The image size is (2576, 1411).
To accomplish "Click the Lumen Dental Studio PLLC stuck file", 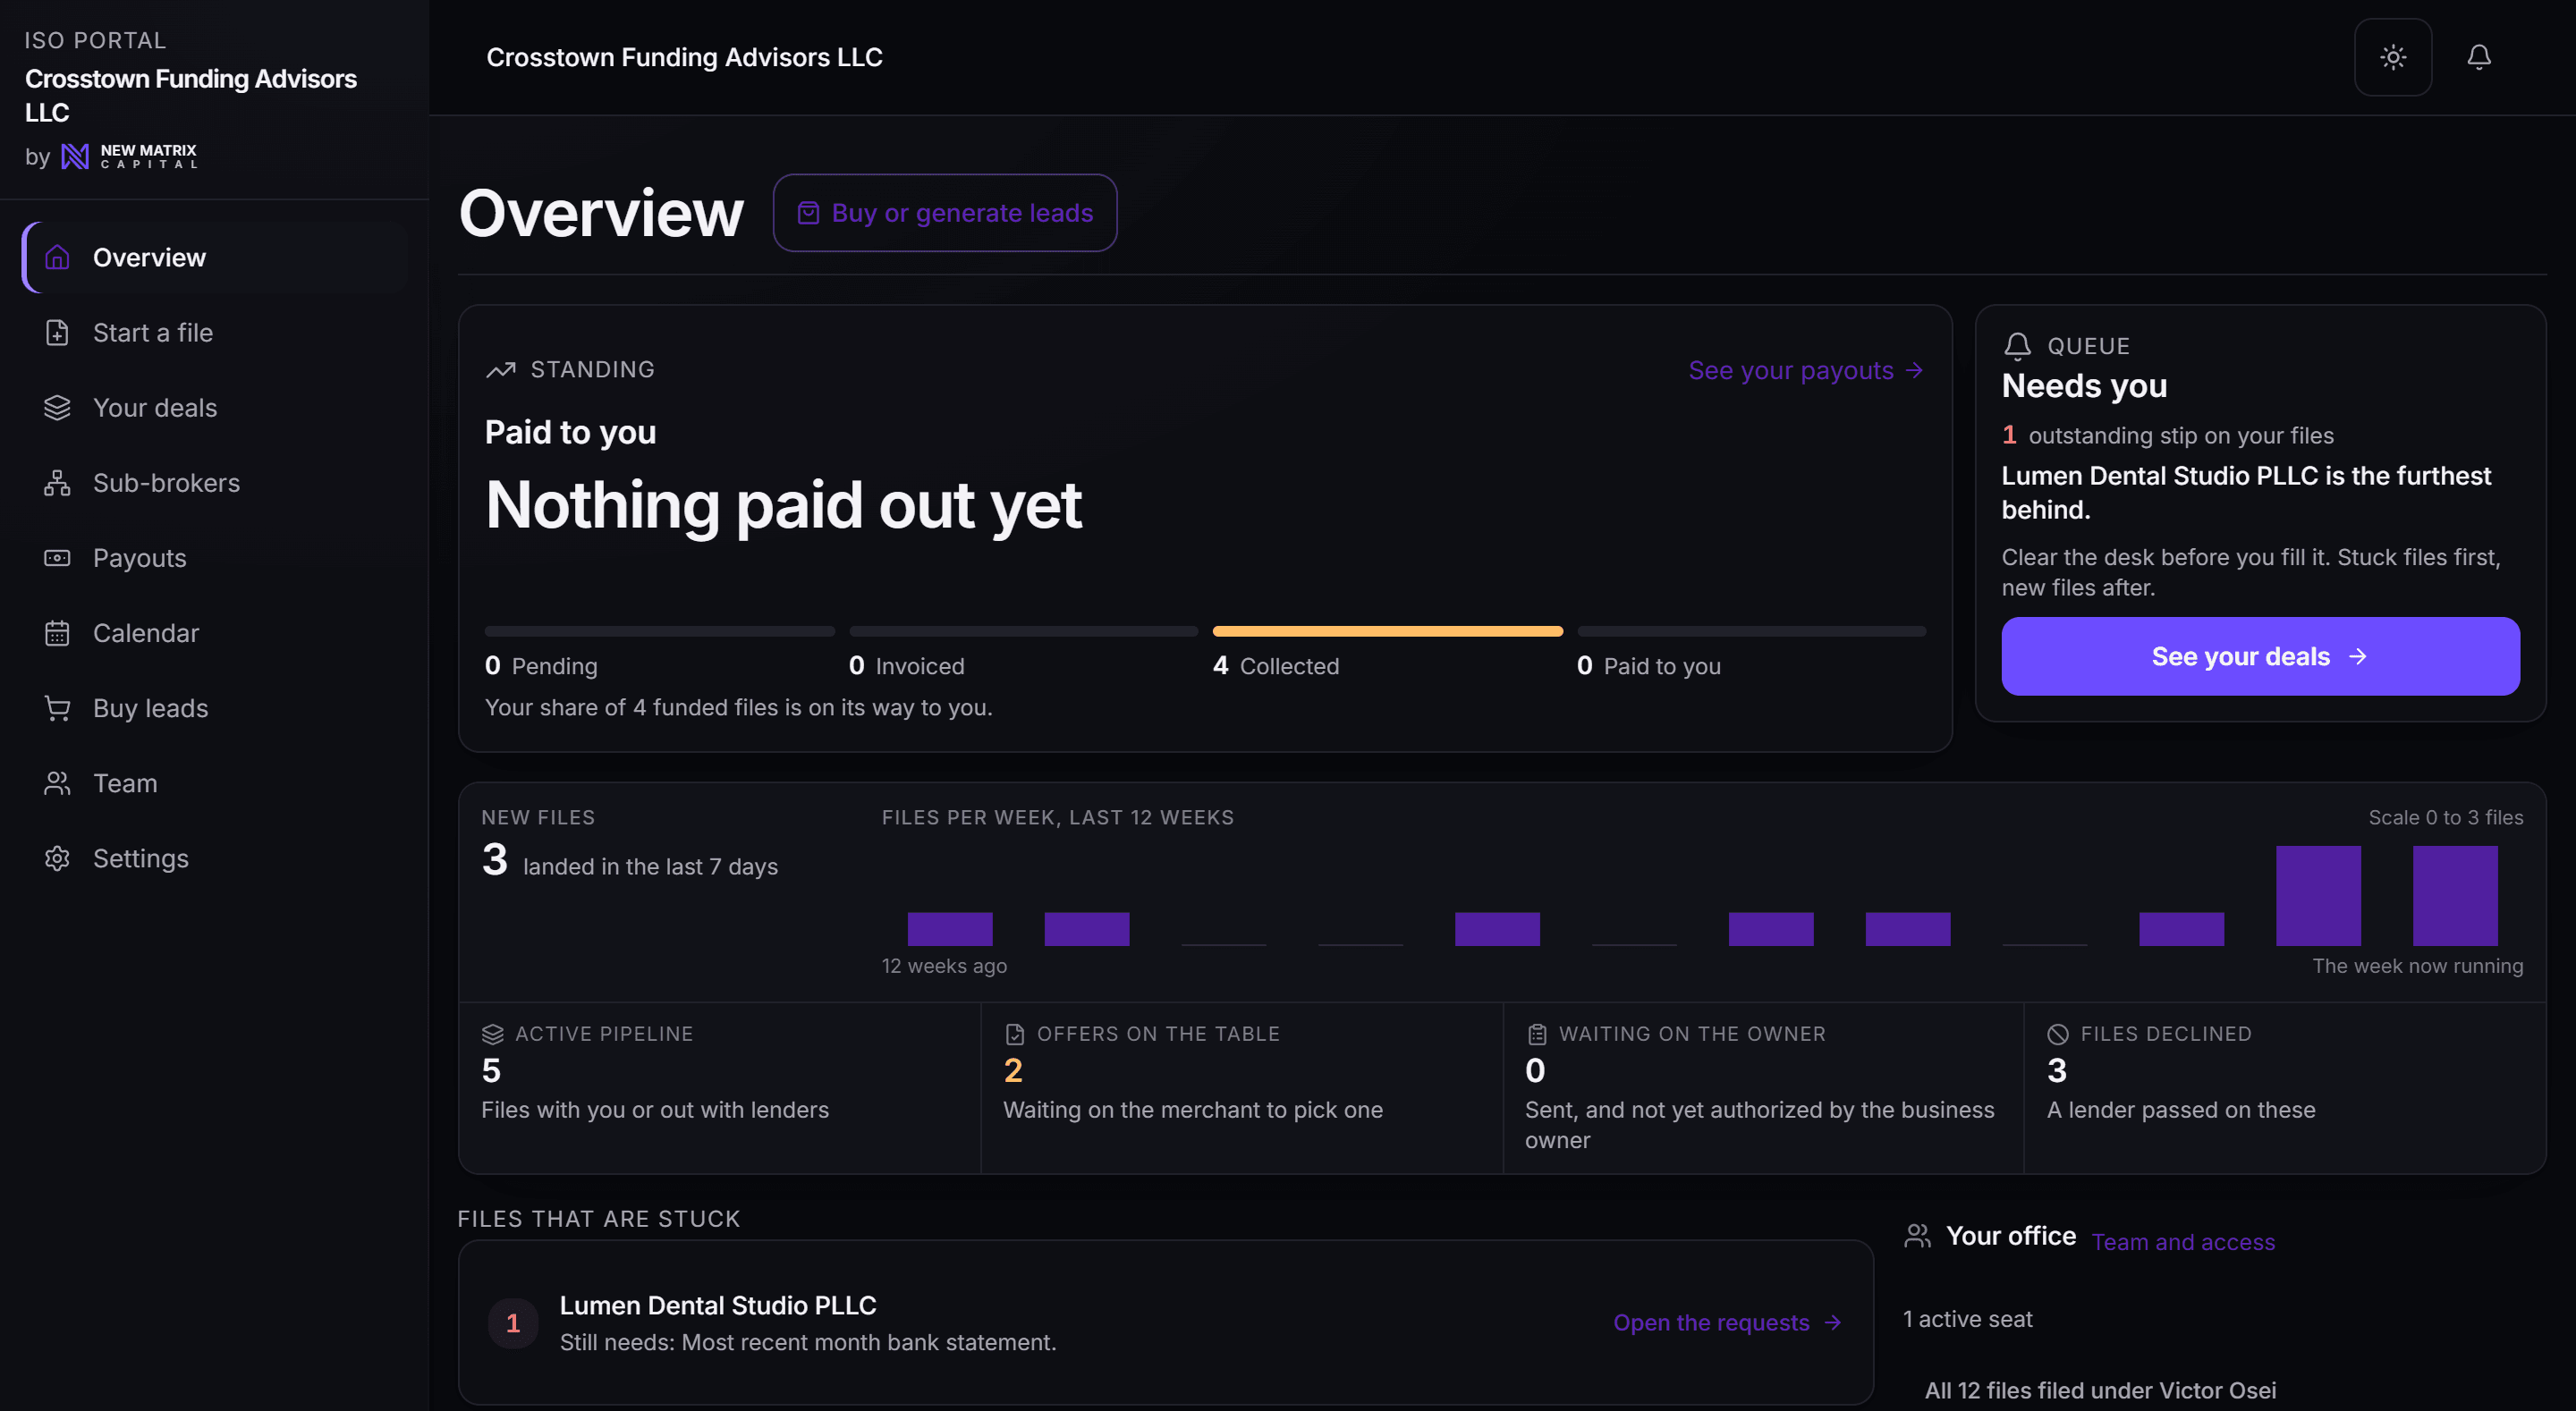I will point(1165,1322).
